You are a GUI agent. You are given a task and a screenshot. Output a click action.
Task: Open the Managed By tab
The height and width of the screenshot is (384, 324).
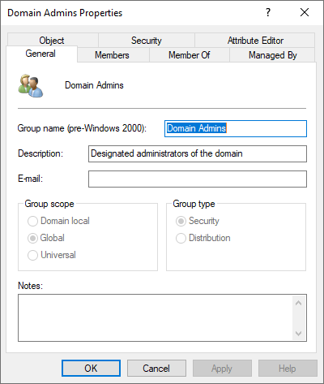coord(273,55)
